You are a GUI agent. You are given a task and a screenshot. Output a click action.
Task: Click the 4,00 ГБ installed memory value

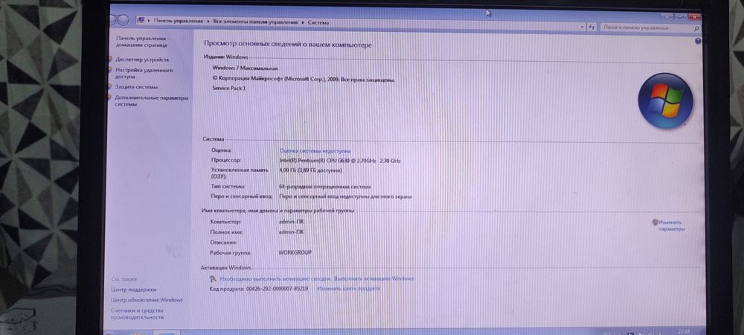(310, 170)
